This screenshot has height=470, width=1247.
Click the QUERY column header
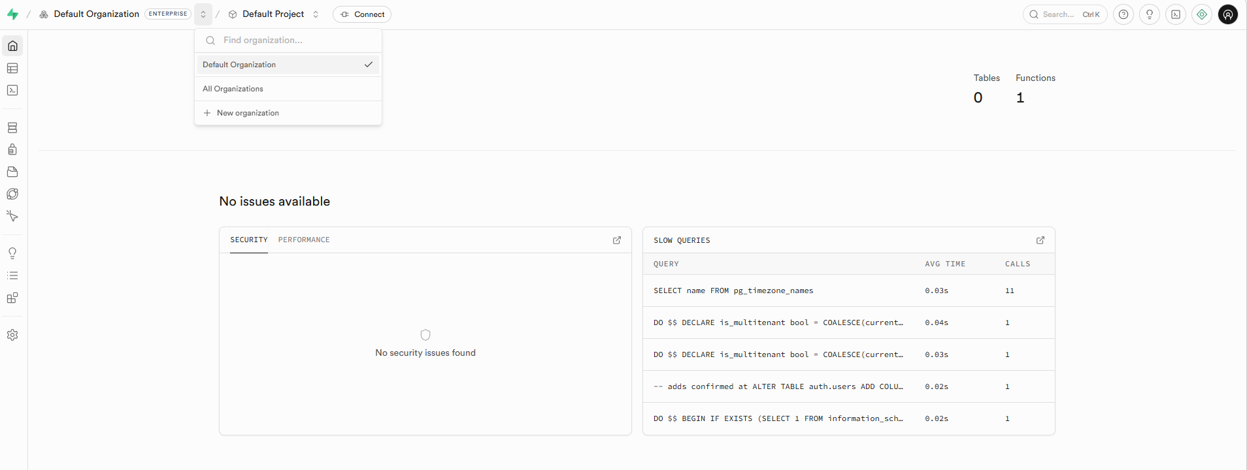point(666,264)
